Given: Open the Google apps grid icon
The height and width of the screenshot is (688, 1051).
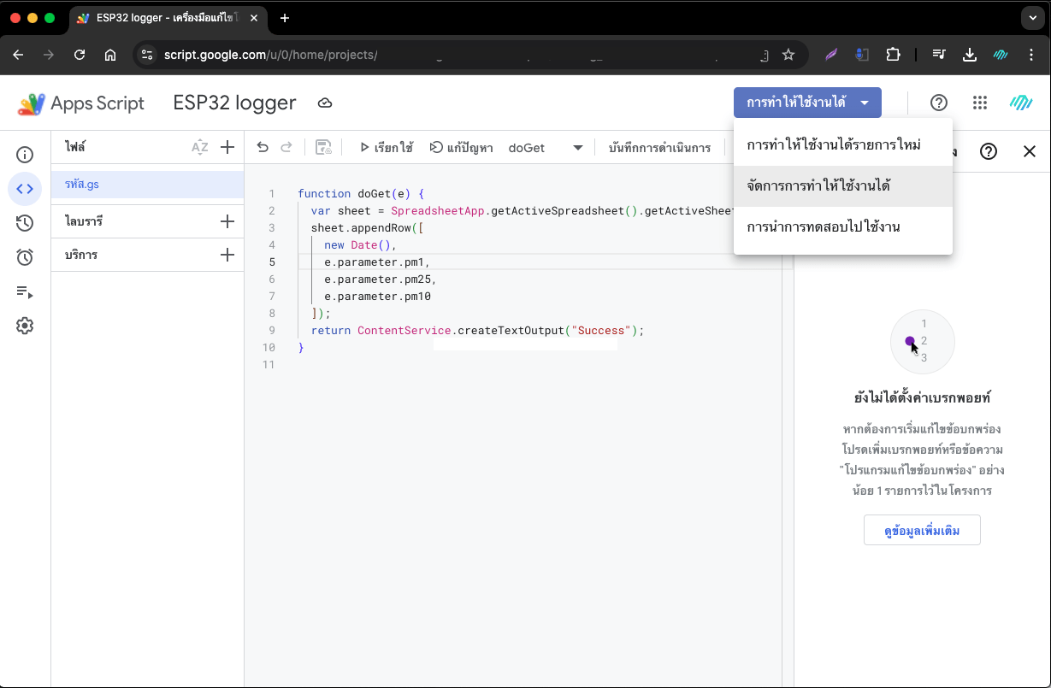Looking at the screenshot, I should pos(980,103).
